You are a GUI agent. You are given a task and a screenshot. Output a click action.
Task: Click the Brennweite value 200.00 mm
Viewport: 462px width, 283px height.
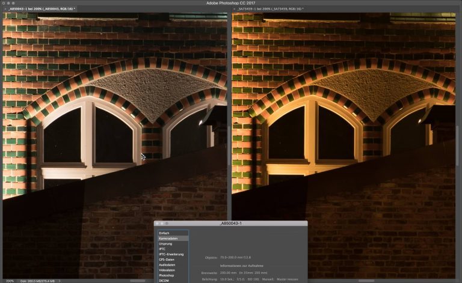pos(228,273)
